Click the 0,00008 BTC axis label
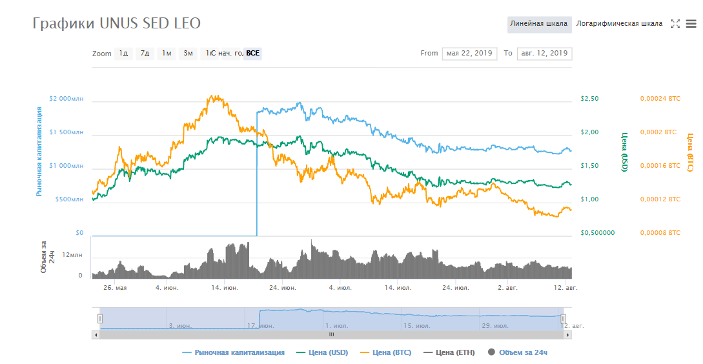703x364 pixels. tap(660, 233)
